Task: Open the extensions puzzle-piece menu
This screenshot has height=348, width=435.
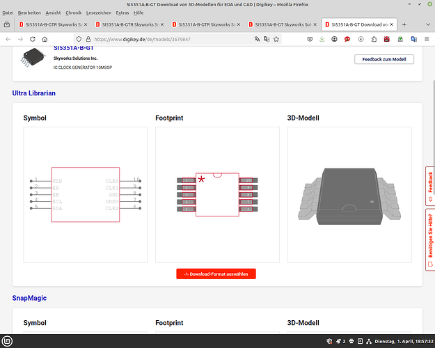Action: [374, 39]
